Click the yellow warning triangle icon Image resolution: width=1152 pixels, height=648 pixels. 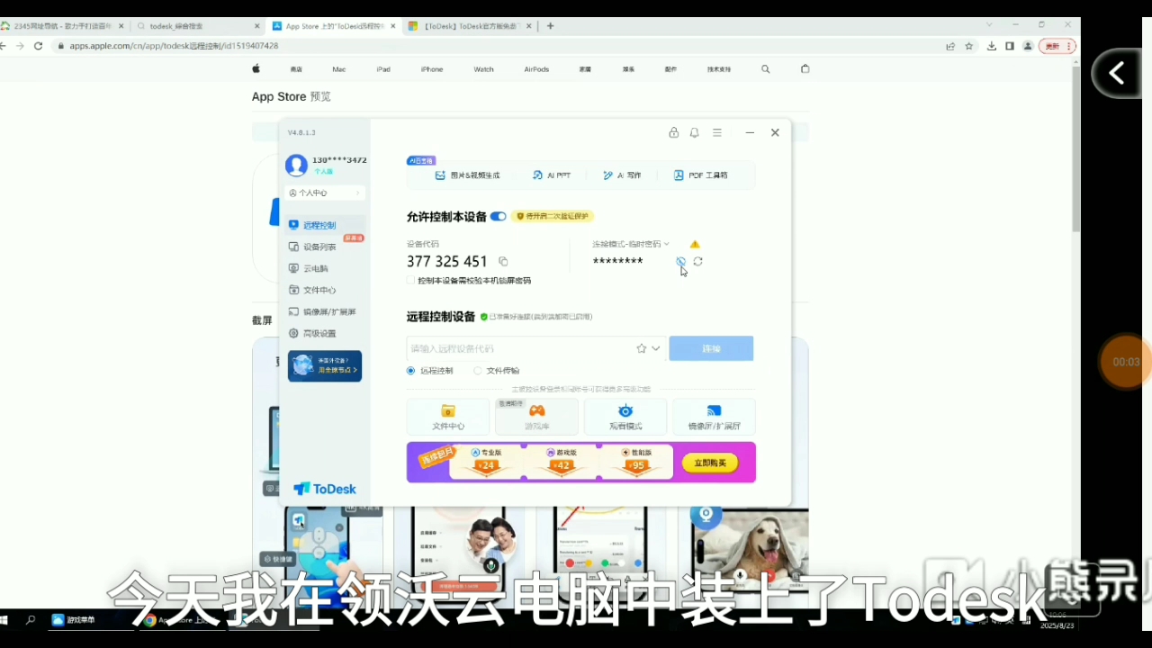(695, 244)
